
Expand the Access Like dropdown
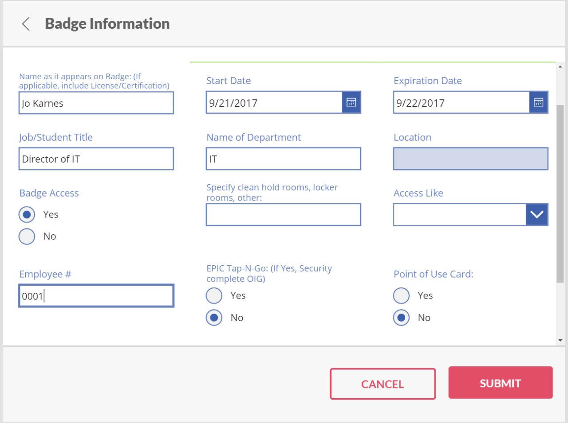click(536, 215)
